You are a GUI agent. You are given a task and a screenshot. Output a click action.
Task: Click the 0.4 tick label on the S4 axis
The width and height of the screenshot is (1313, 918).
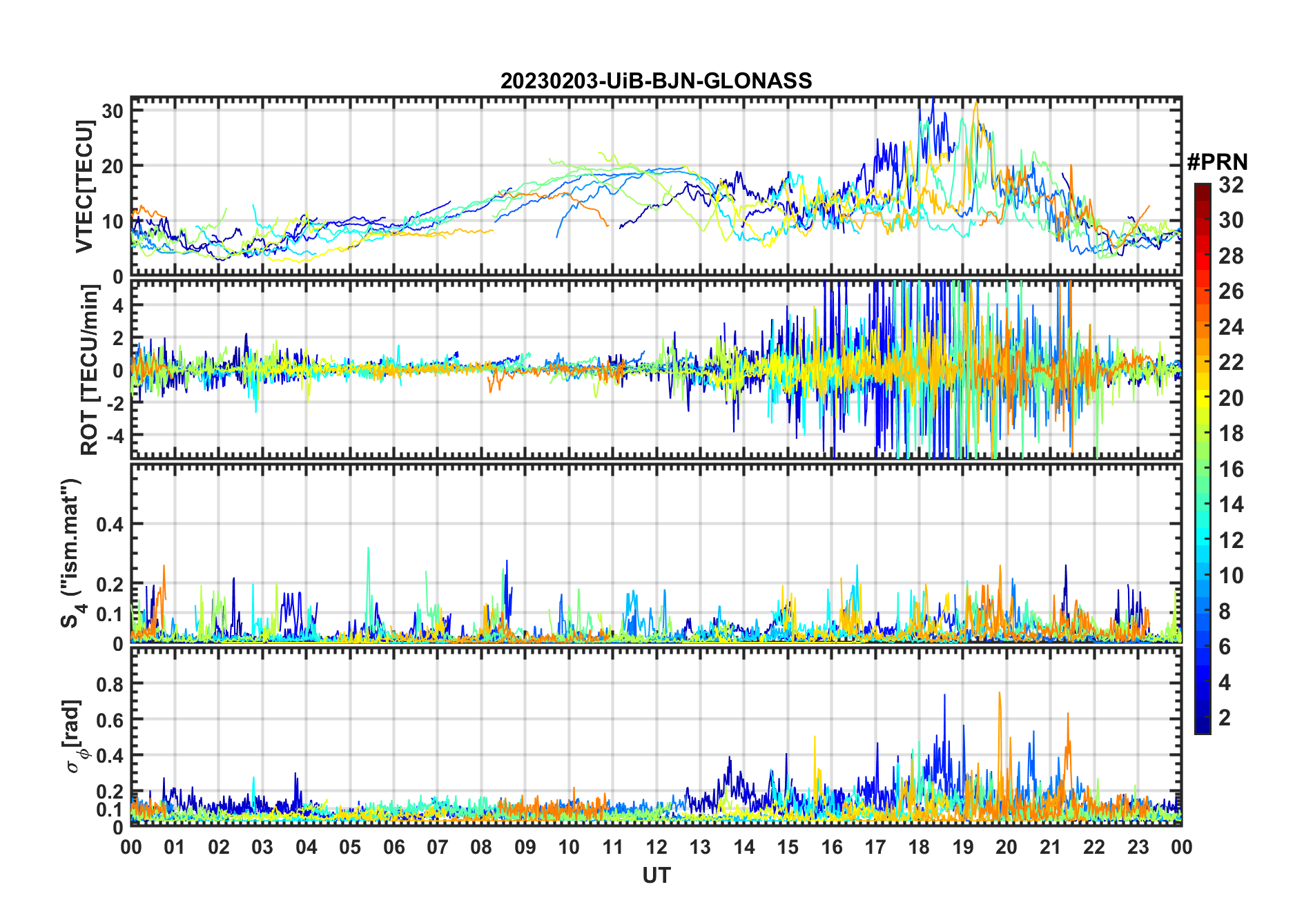(x=109, y=525)
